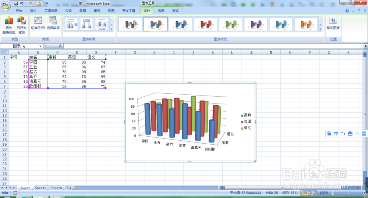Image resolution: width=368 pixels, height=198 pixels.
Task: Choose the gray chart style
Action: coord(131,24)
